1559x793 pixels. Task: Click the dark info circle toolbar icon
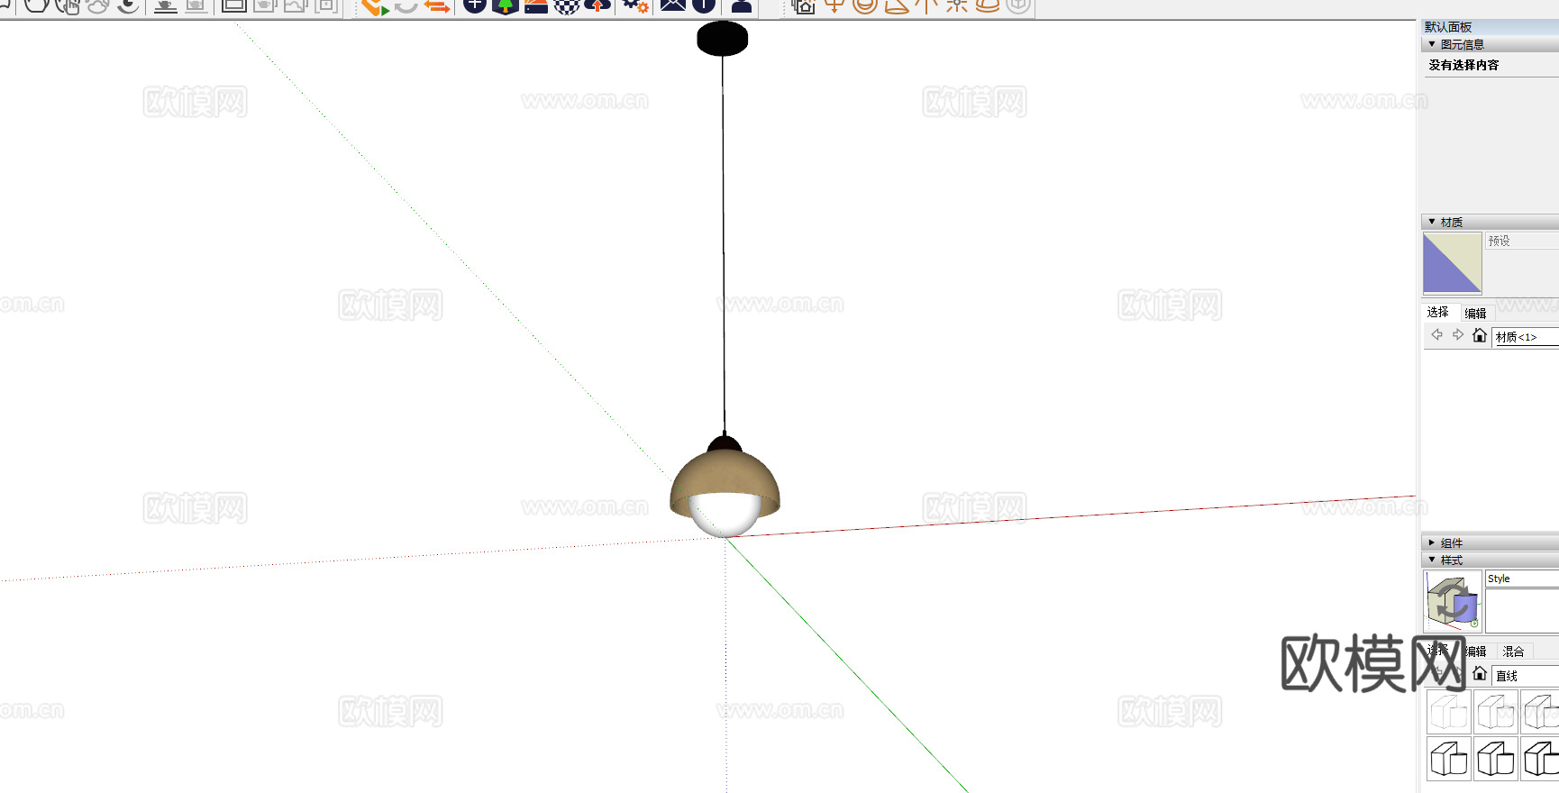coord(704,6)
